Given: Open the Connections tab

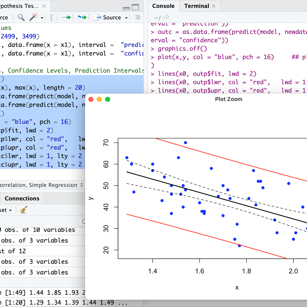Looking at the screenshot, I should (x=22, y=198).
